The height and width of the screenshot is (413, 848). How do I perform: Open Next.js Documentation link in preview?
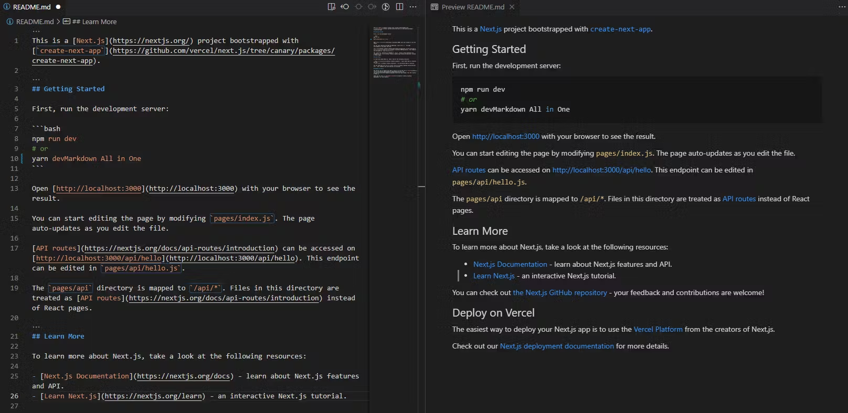(x=510, y=264)
